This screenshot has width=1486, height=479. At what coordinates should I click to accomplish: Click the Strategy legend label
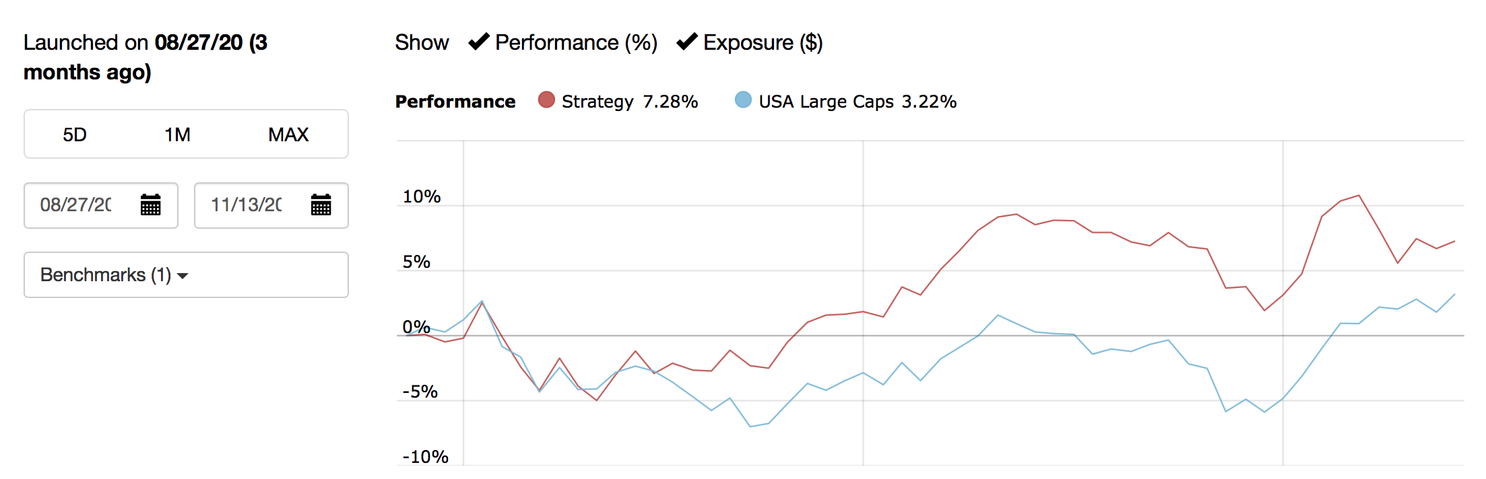click(x=597, y=102)
